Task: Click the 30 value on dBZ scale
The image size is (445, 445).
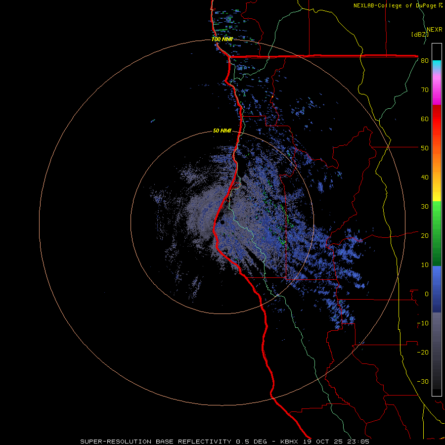Action: click(x=425, y=207)
